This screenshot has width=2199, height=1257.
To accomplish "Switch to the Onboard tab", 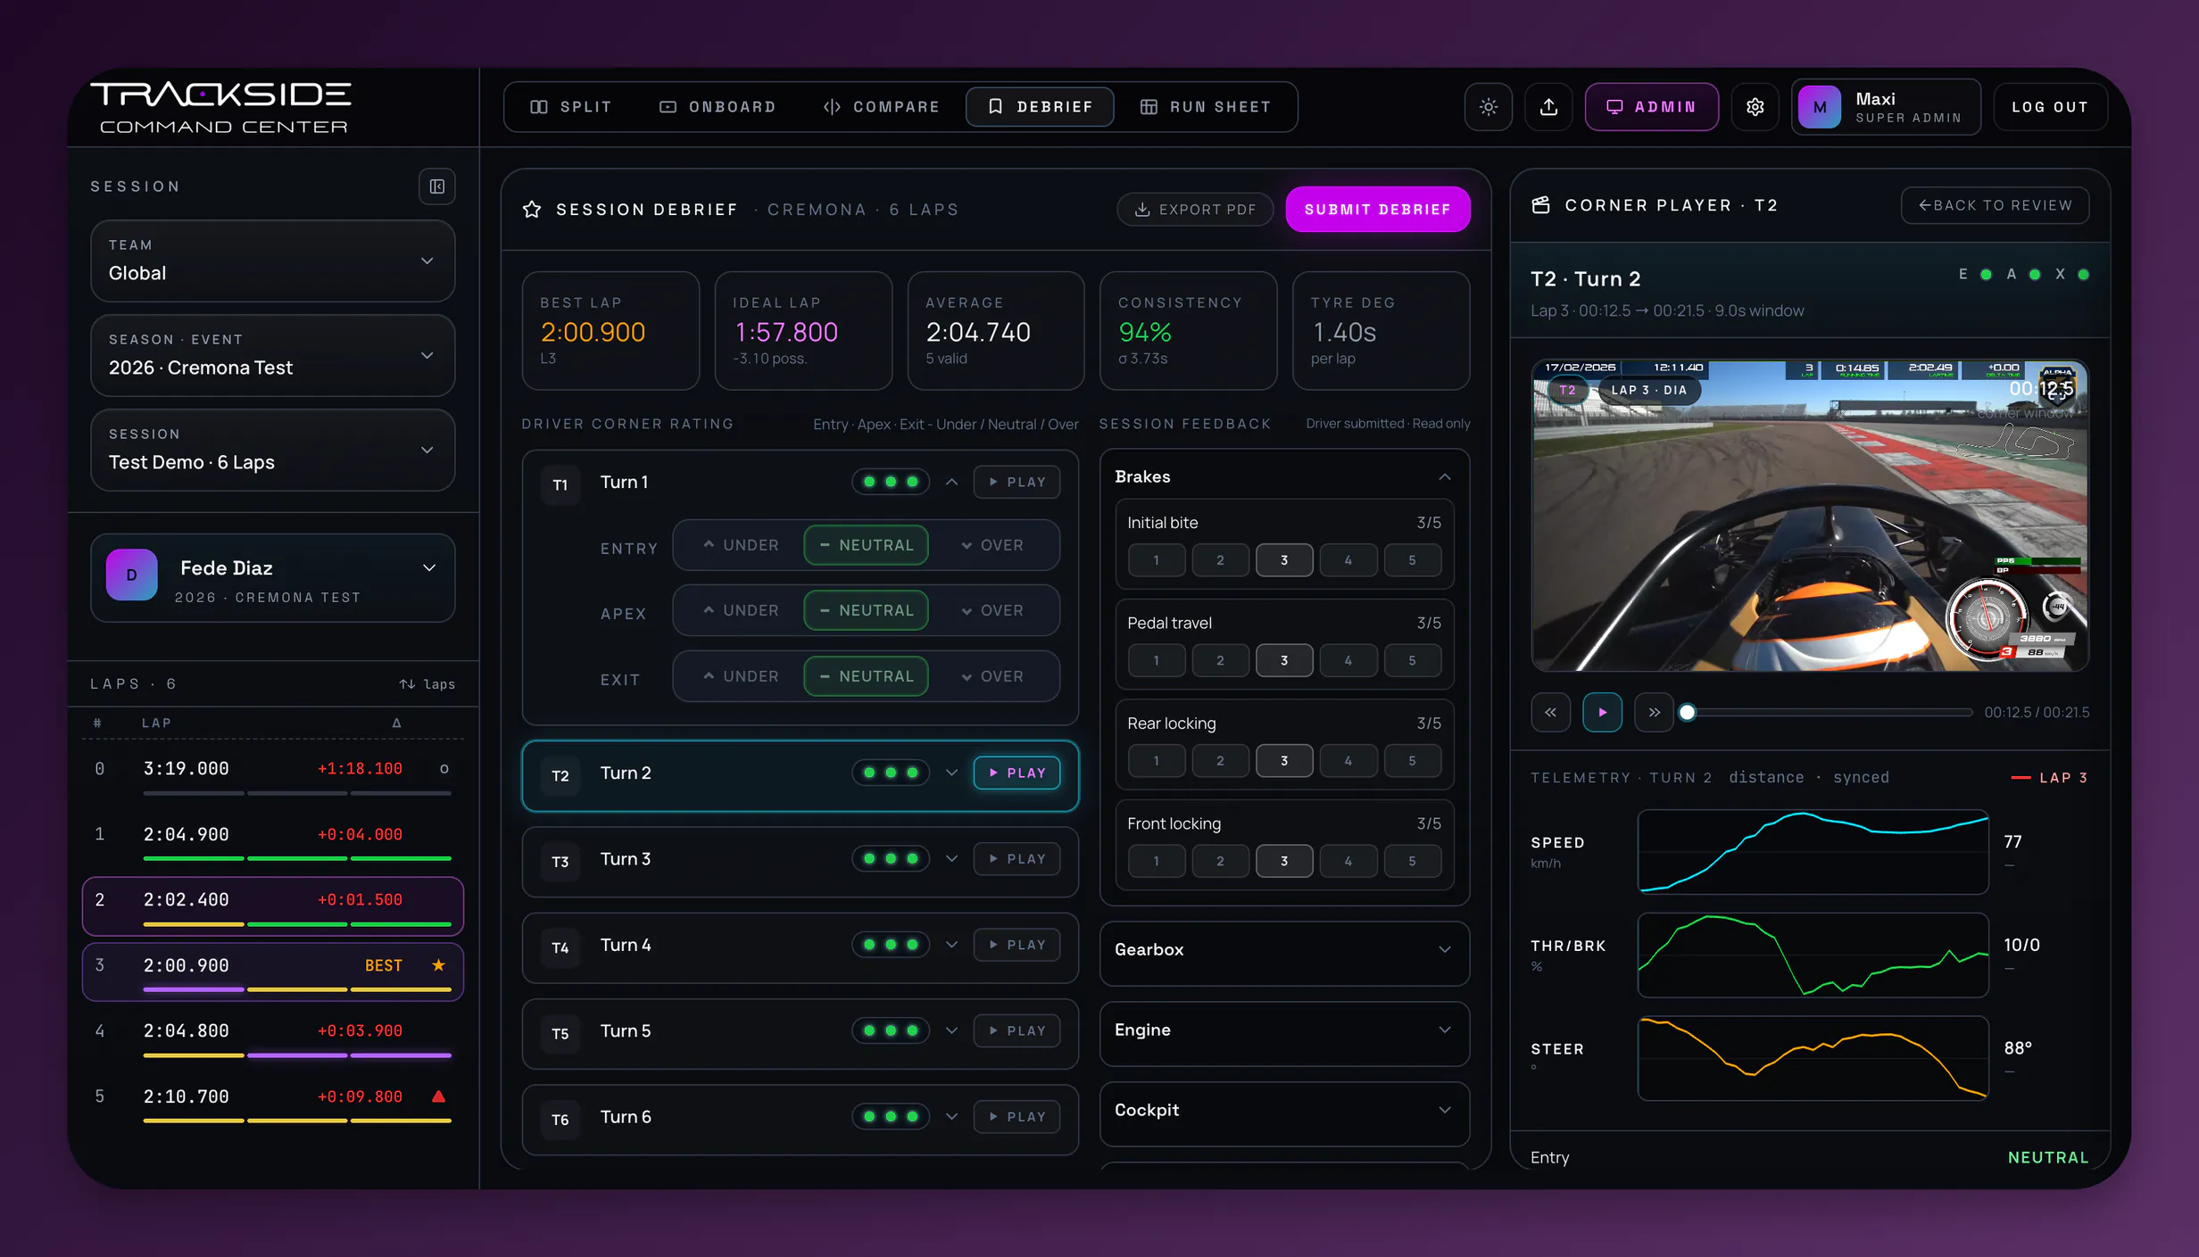I will (718, 107).
